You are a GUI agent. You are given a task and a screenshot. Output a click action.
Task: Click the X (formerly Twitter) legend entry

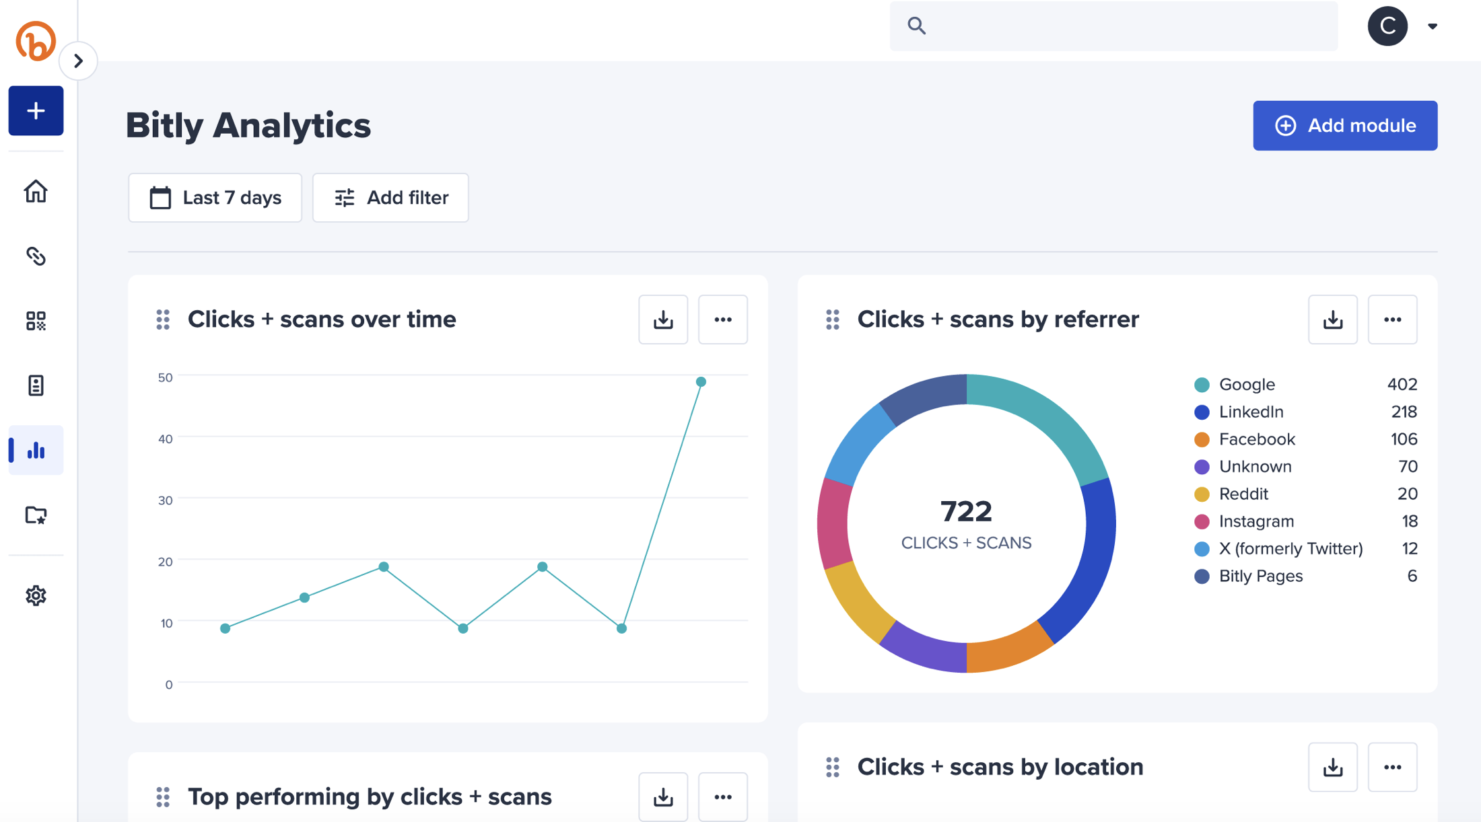[x=1305, y=549]
